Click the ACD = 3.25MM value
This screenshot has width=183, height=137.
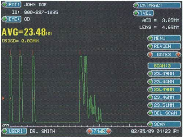pos(161,20)
